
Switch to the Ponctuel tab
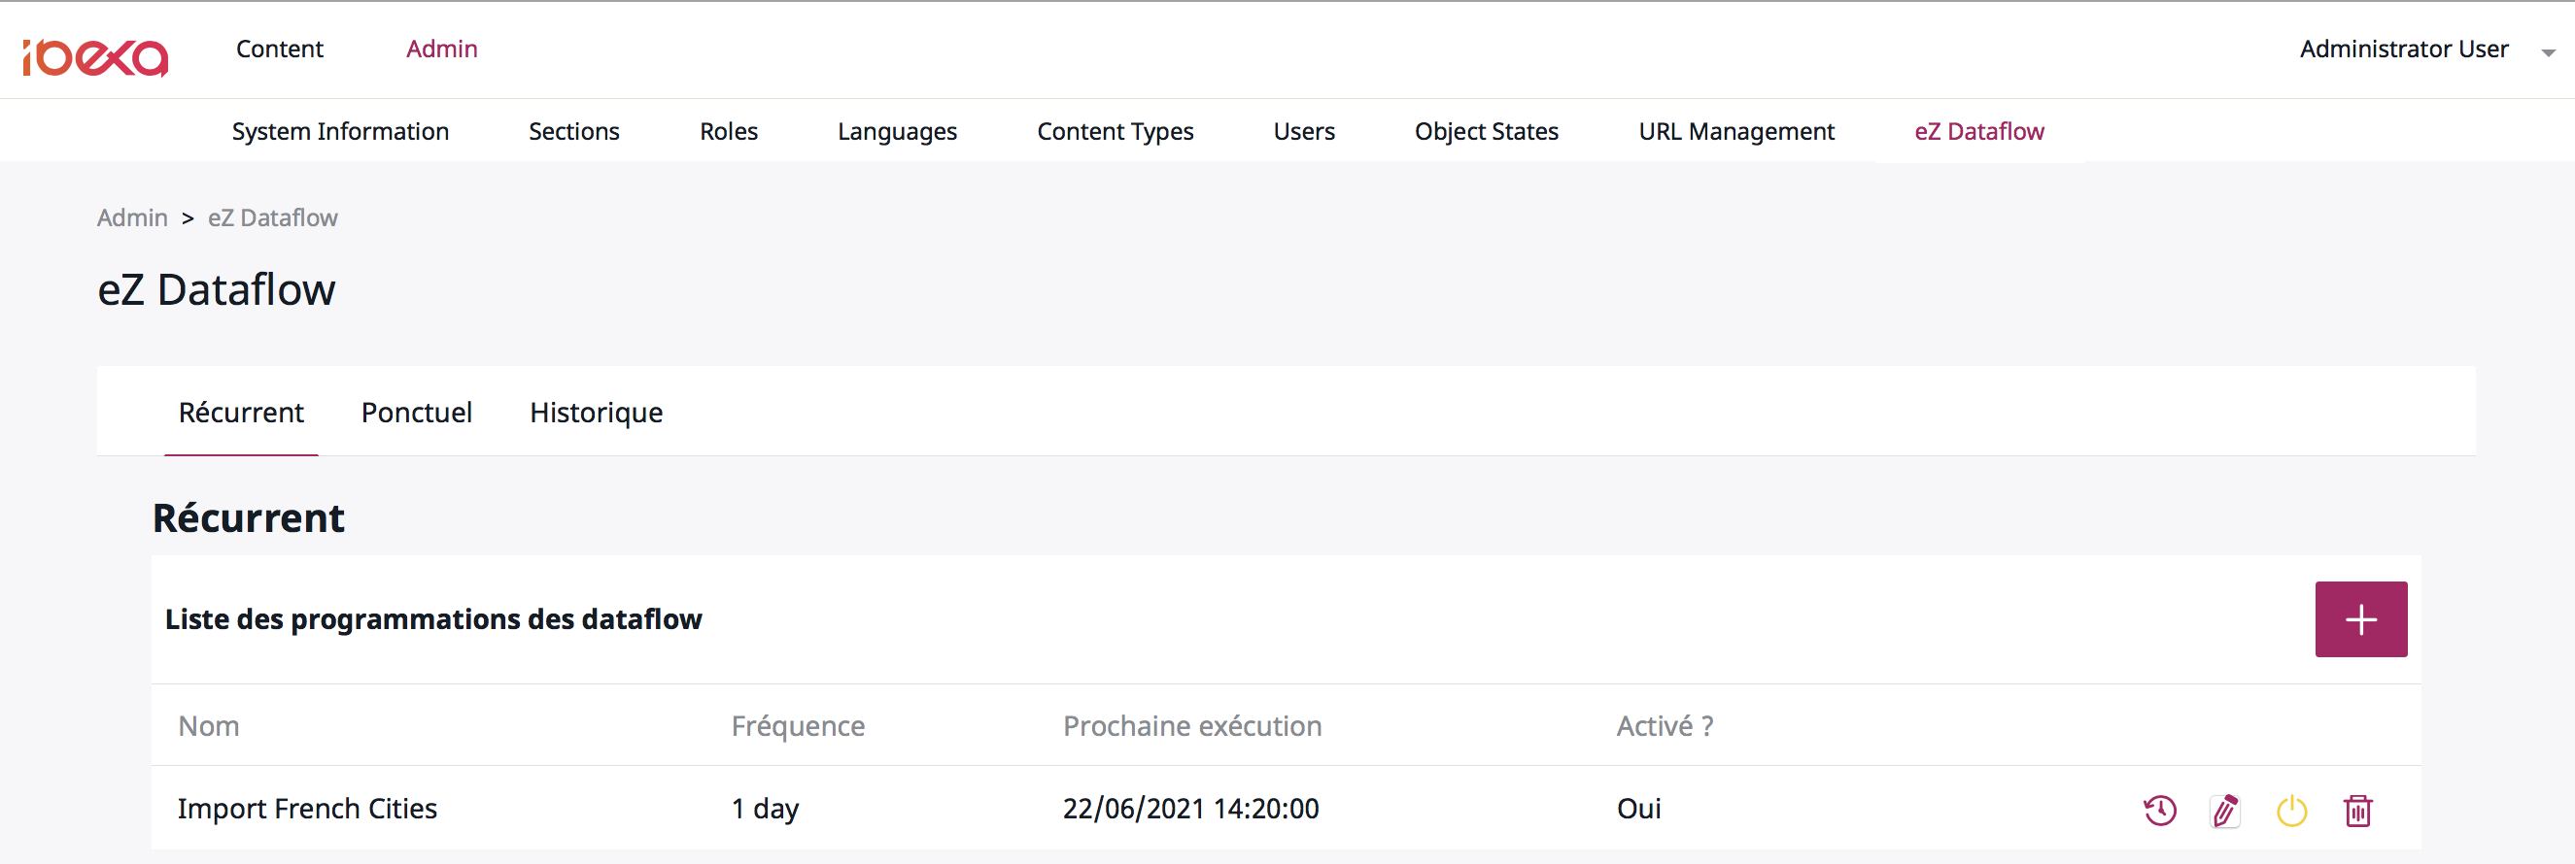[x=416, y=413]
